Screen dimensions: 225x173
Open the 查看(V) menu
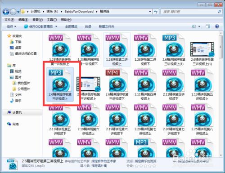pos(37,20)
